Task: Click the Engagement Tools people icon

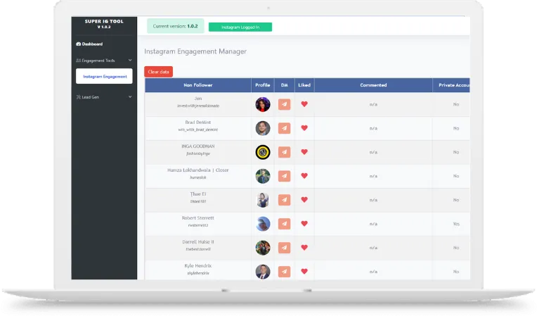Action: tap(79, 61)
